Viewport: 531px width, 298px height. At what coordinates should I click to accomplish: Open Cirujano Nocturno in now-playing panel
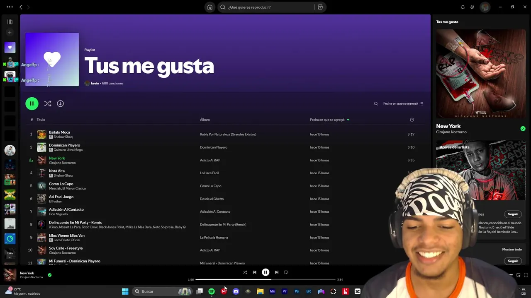click(451, 132)
